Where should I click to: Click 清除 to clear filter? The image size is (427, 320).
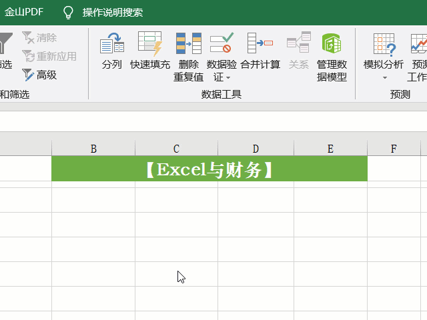pyautogui.click(x=40, y=37)
